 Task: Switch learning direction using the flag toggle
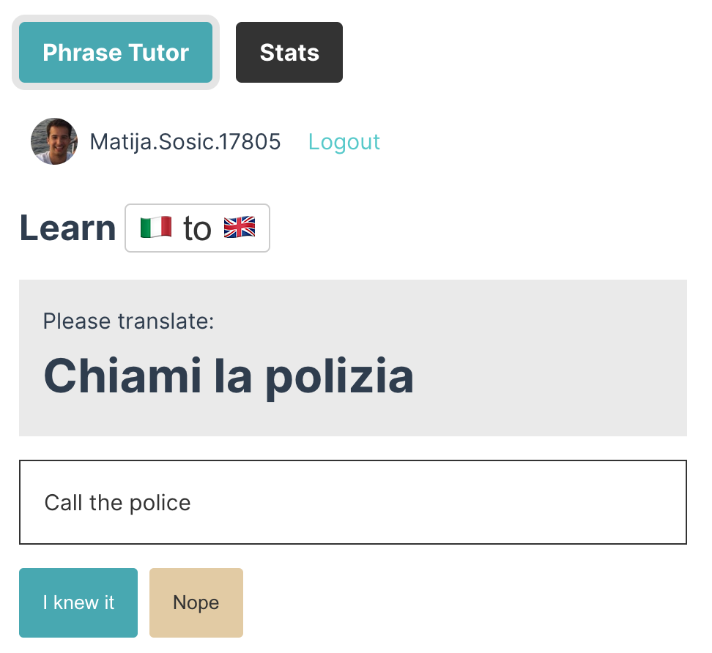click(x=197, y=228)
